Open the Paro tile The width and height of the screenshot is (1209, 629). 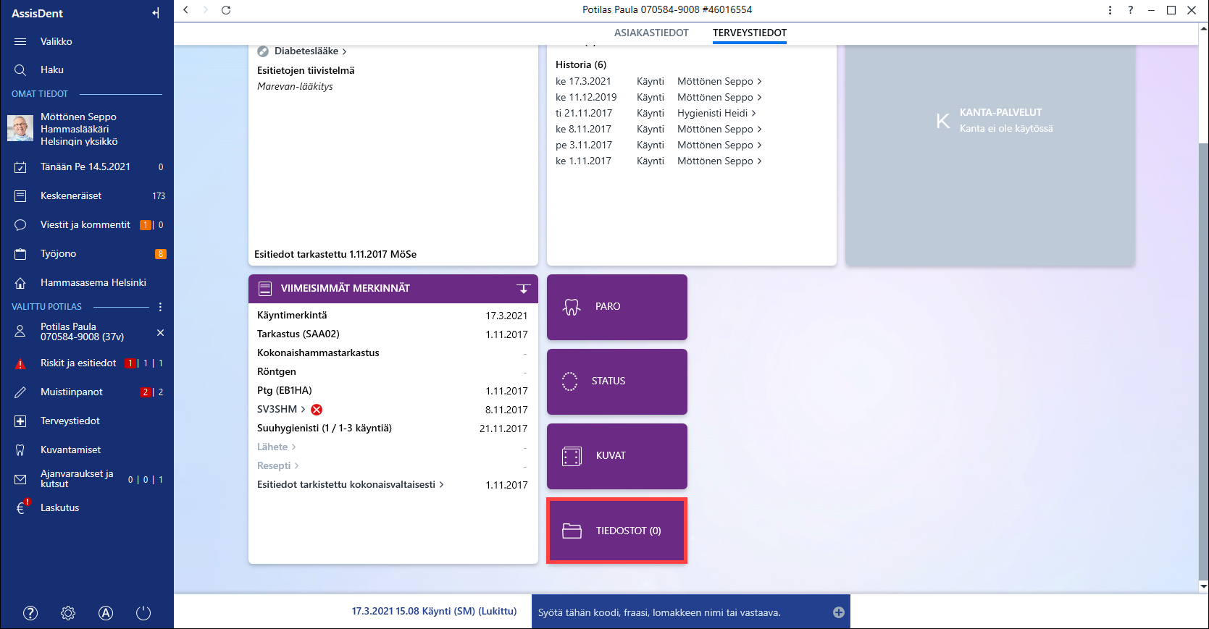[x=617, y=307]
